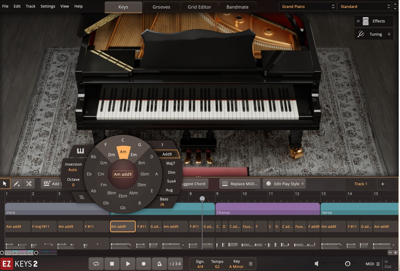Click the record button in the transport

[143, 264]
